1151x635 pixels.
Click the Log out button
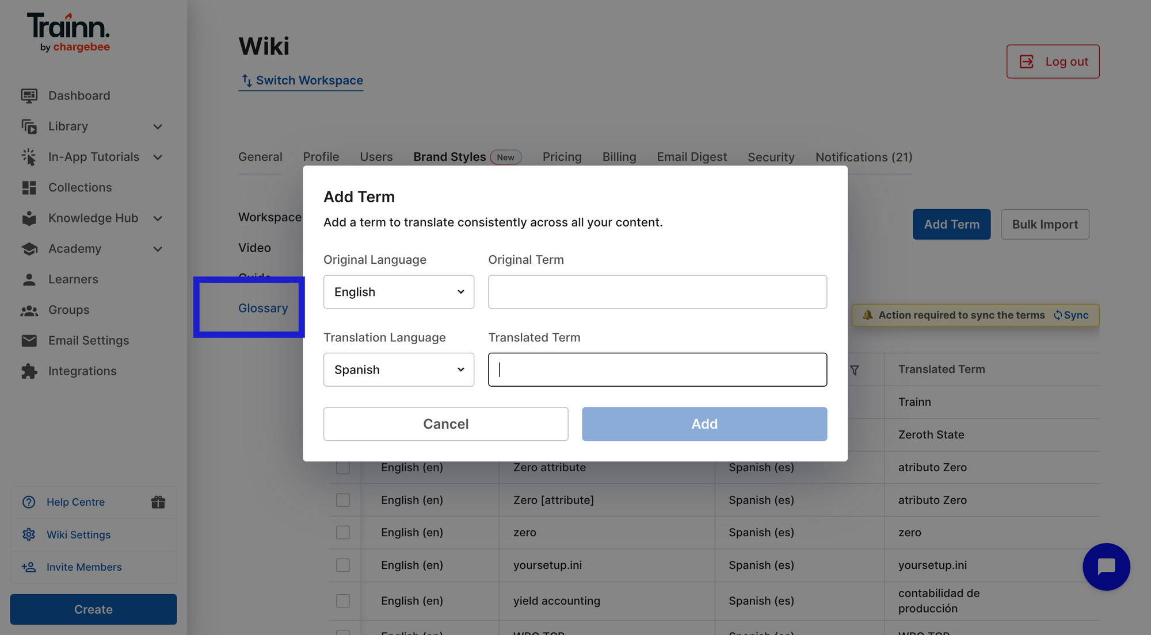pos(1053,61)
